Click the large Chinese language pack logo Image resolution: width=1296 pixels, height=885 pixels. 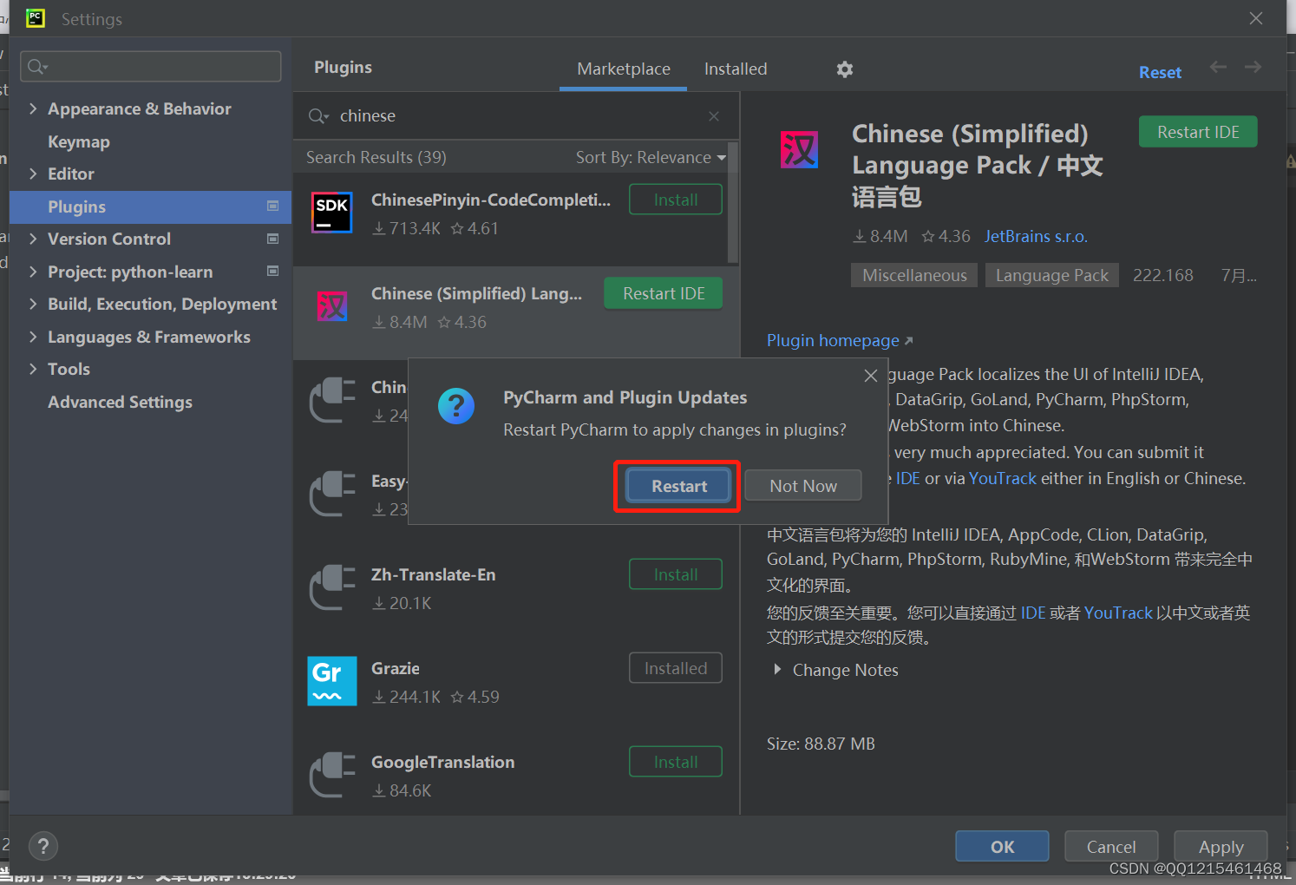point(799,149)
